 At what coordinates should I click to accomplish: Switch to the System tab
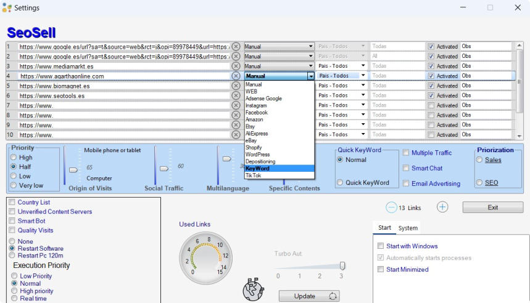408,228
